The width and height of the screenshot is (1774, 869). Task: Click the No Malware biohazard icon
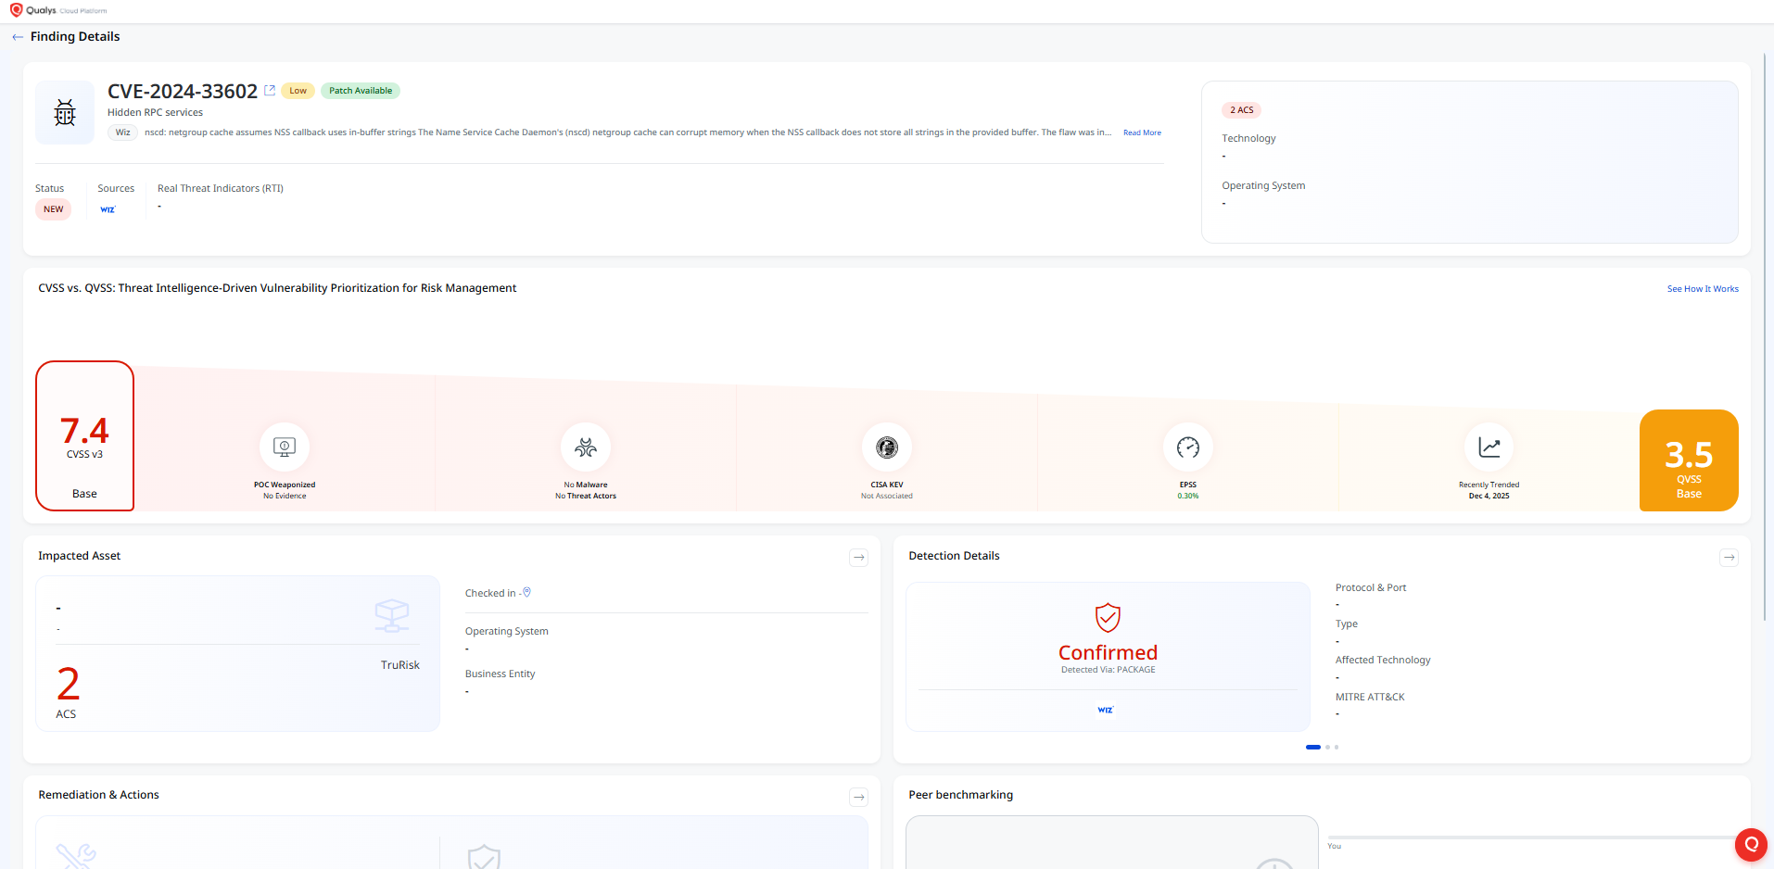(x=586, y=447)
